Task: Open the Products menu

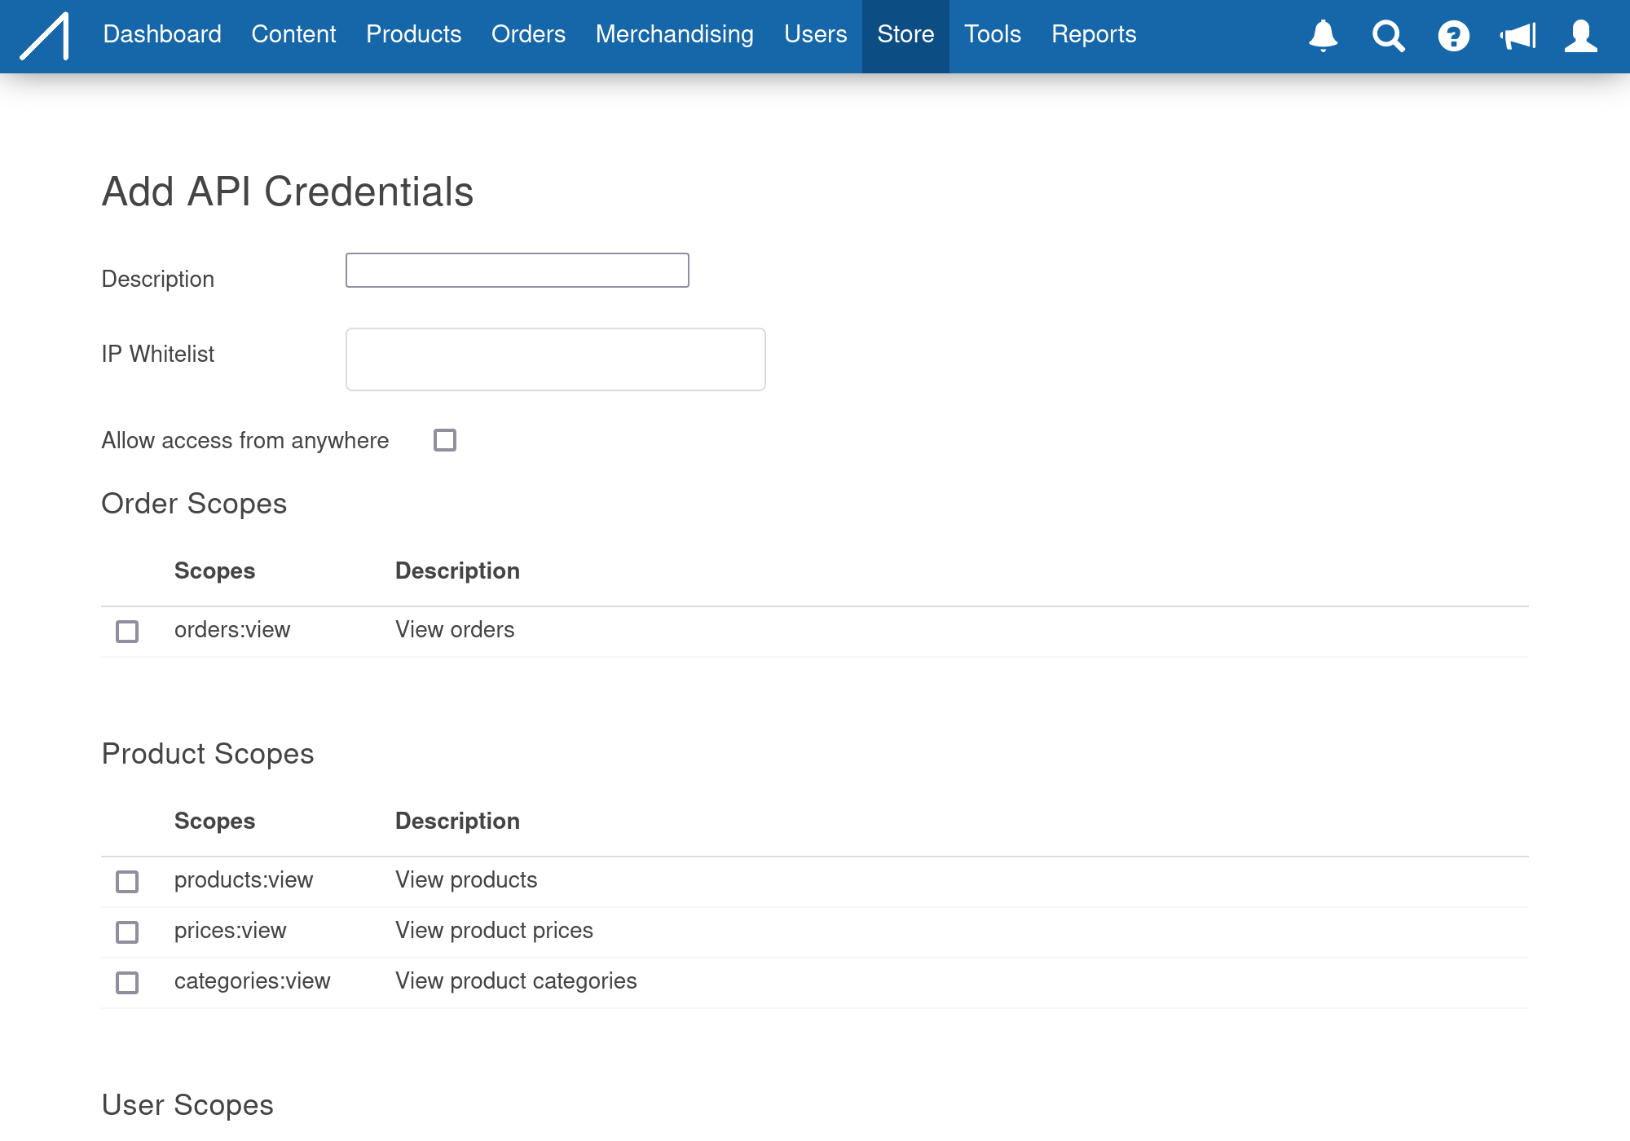Action: click(413, 34)
